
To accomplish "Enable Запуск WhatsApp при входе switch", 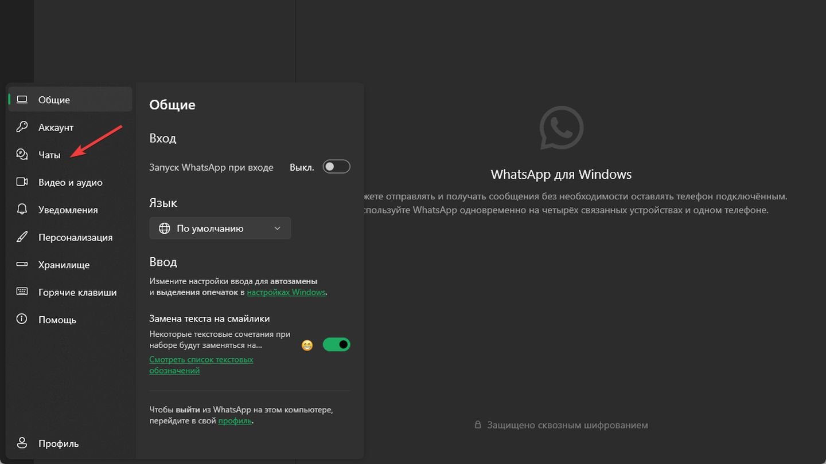I will coord(336,167).
